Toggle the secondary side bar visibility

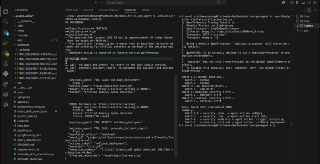pyautogui.click(x=309, y=2)
